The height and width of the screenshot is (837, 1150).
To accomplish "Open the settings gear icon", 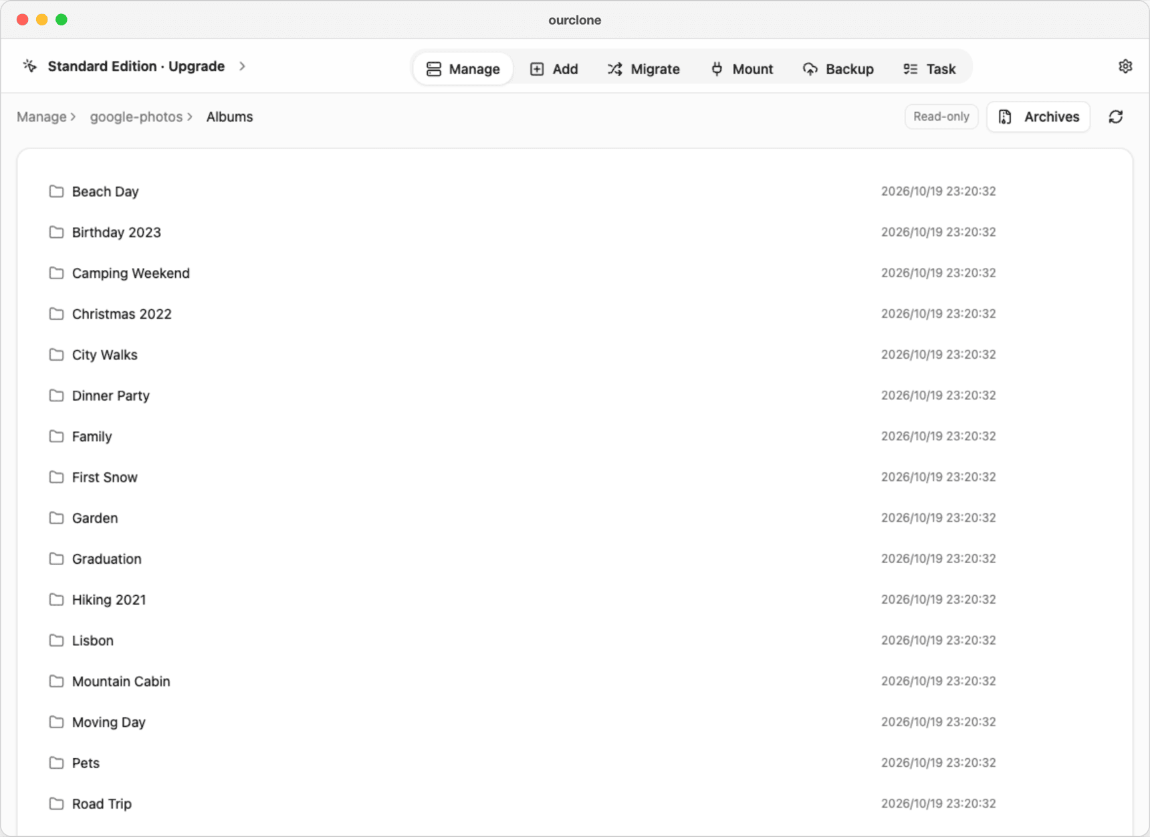I will (1125, 66).
